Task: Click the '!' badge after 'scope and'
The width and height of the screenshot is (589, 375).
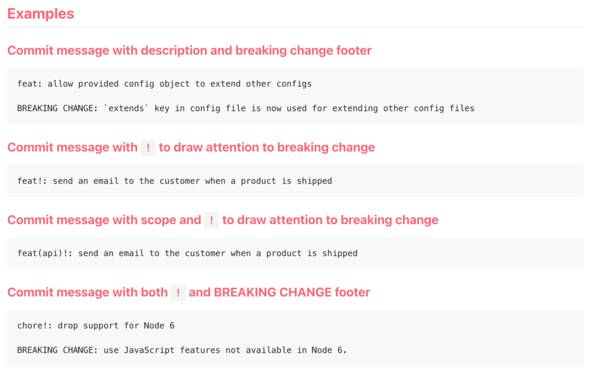Action: 212,220
